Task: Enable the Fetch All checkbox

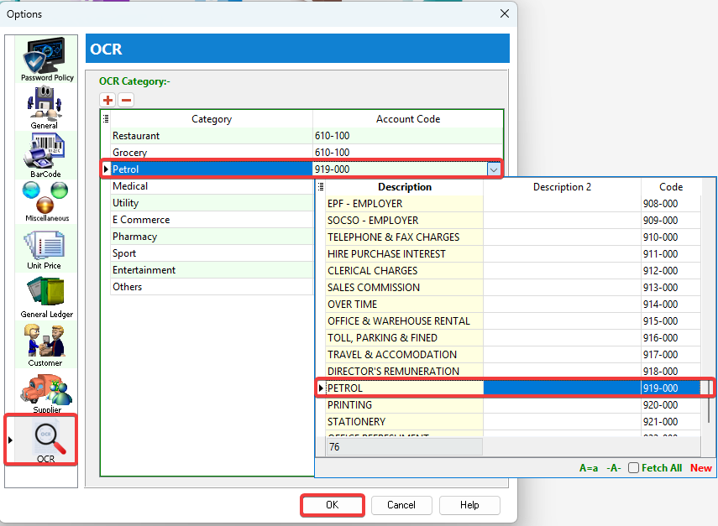Action: [x=634, y=468]
